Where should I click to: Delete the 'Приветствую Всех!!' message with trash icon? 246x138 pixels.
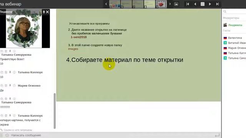point(6,51)
